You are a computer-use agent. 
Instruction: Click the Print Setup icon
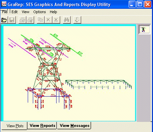coord(30,20)
